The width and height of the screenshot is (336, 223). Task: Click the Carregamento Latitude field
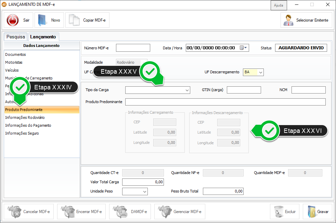165,133
